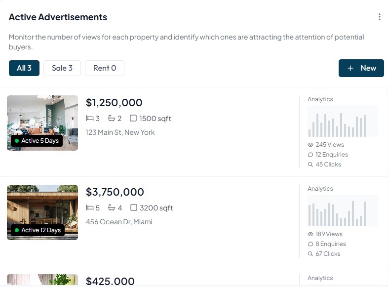Click the sqft area icon for 1500 sqft

click(133, 119)
